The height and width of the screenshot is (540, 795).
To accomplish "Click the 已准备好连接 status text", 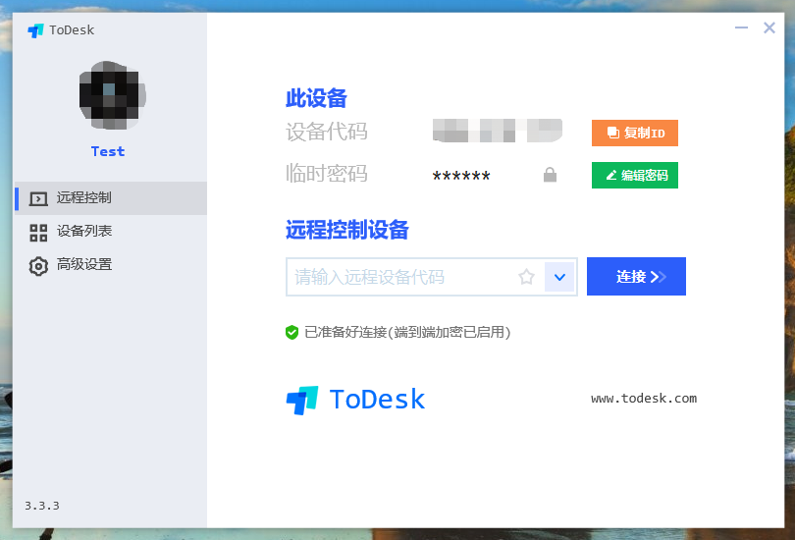I will [407, 332].
